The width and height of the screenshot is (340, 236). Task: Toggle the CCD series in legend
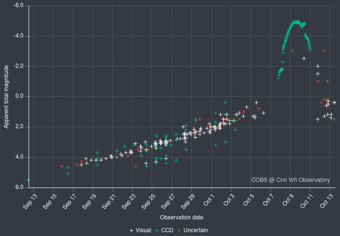pos(165,230)
